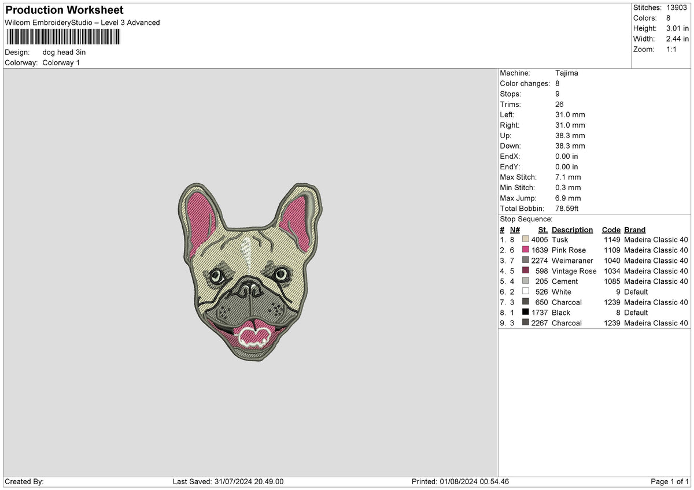Select the Zoom 1:1 value
Screen dimensions: 694x490
(x=673, y=49)
